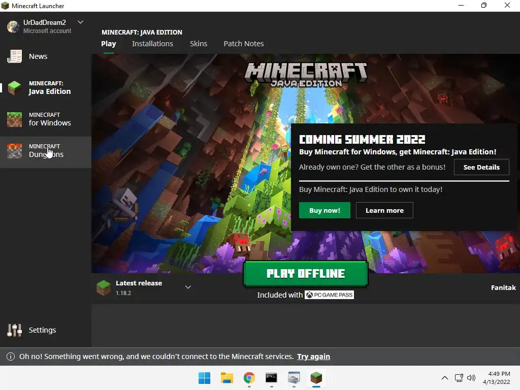Click the COMING SUMMER 2022 heading

coord(362,139)
